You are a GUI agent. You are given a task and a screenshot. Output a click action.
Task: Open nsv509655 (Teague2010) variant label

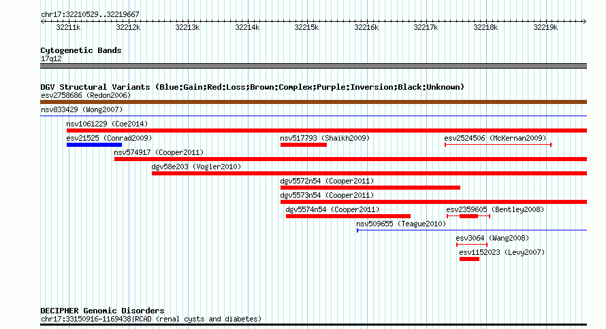click(x=401, y=224)
